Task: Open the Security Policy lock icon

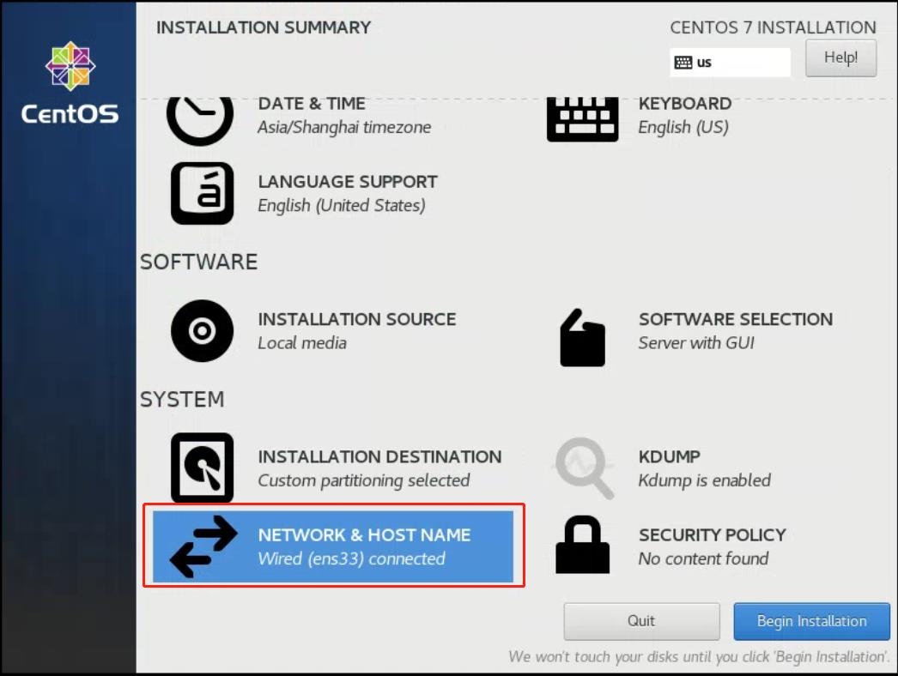Action: coord(582,545)
